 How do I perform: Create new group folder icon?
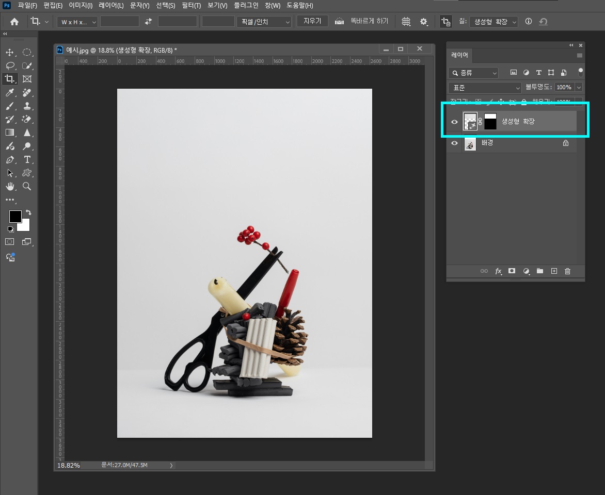(540, 271)
